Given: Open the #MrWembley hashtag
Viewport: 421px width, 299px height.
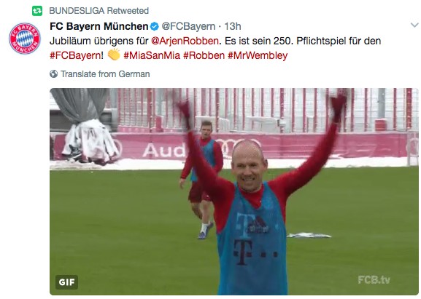Looking at the screenshot, I should click(x=258, y=55).
